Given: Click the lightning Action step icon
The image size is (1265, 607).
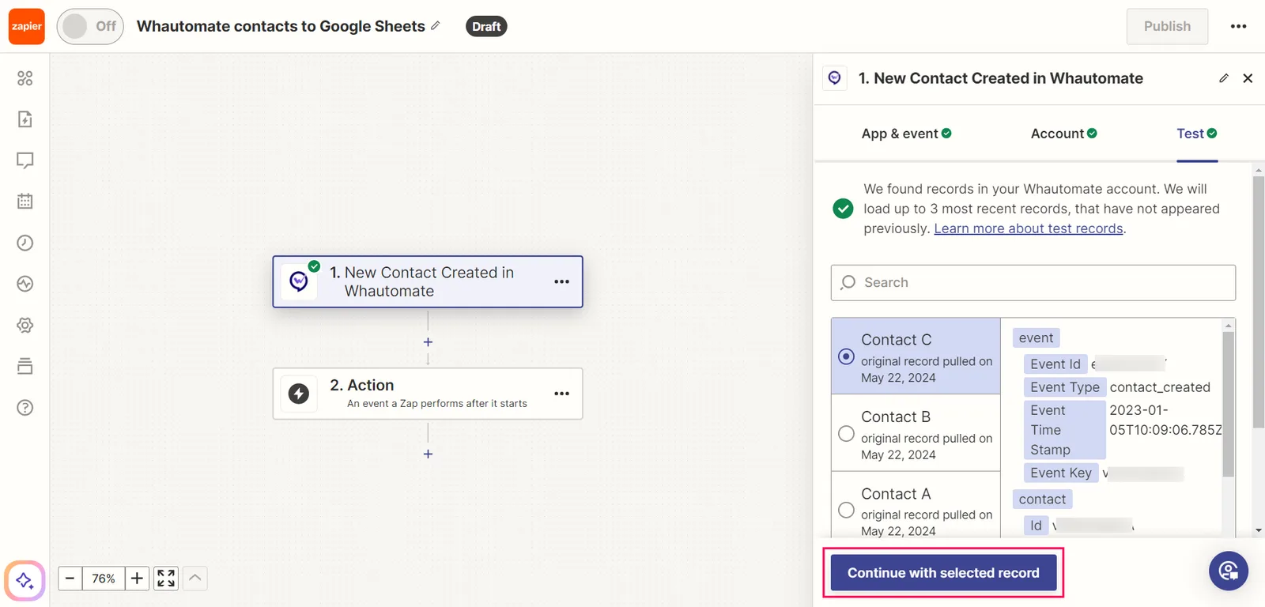Looking at the screenshot, I should [299, 394].
